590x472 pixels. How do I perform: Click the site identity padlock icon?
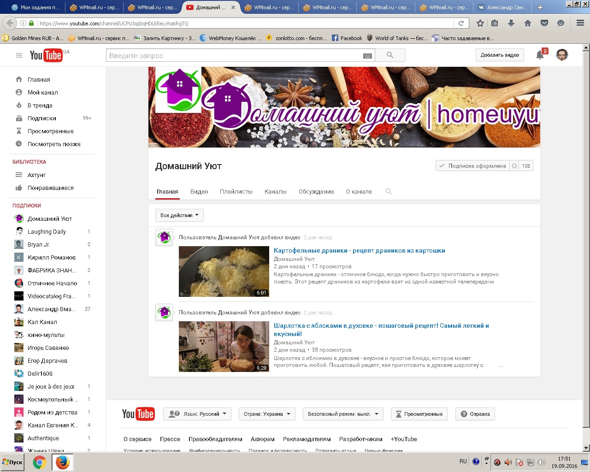(x=31, y=23)
